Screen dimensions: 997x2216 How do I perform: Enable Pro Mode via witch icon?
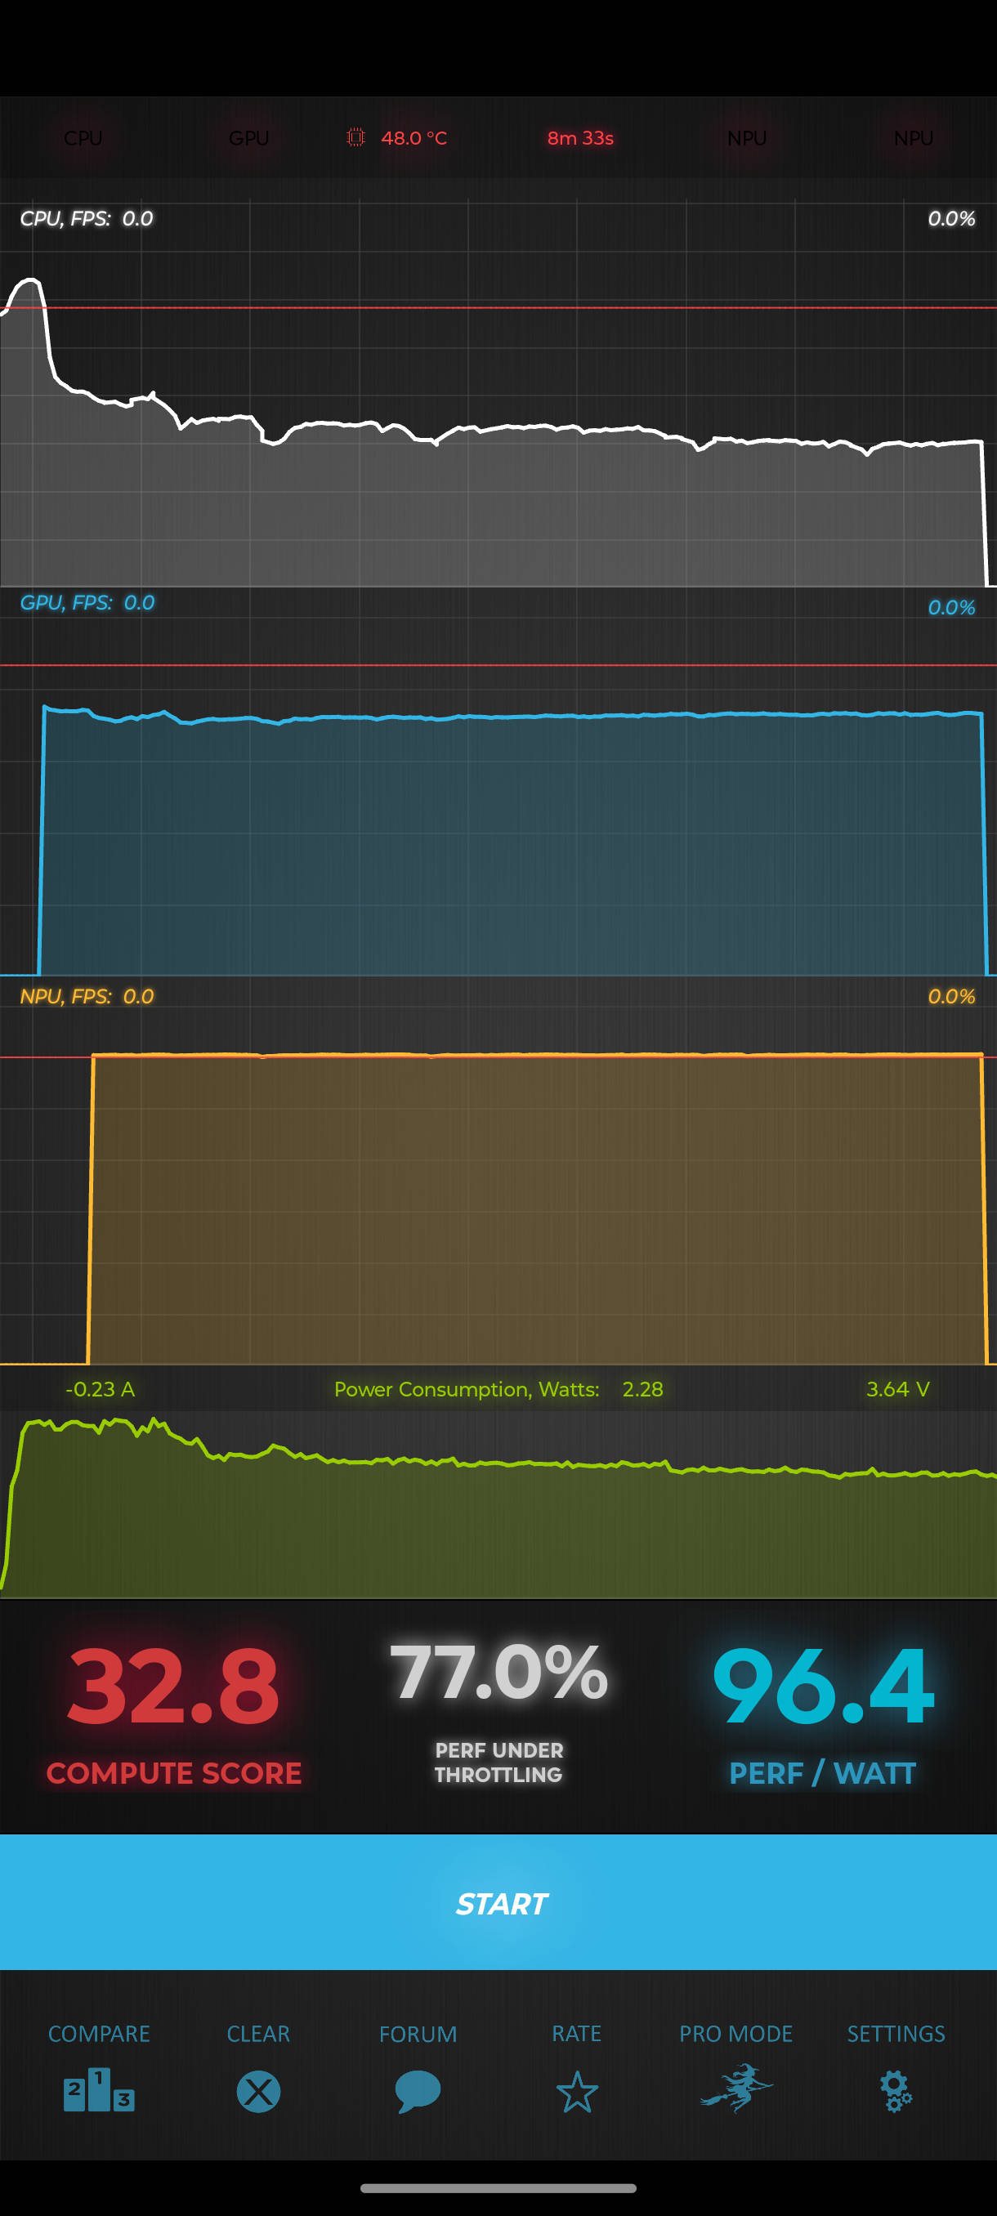(x=736, y=2088)
